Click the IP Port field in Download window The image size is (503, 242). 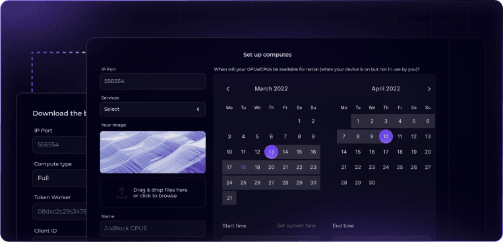coord(59,144)
